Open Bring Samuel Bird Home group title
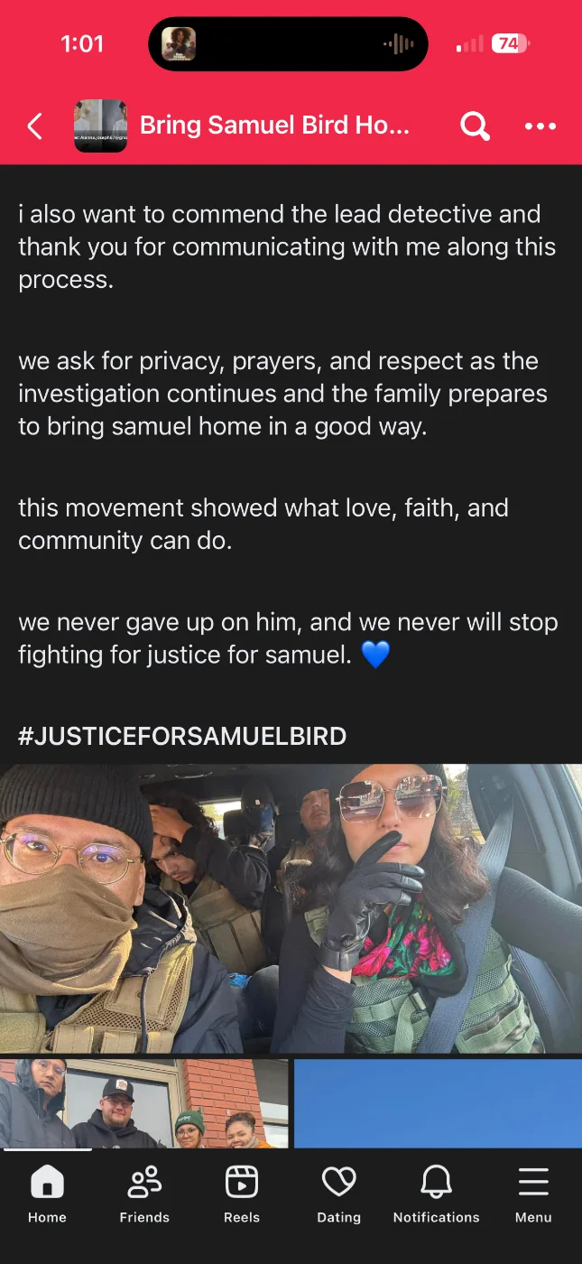Image resolution: width=582 pixels, height=1264 pixels. [x=274, y=125]
